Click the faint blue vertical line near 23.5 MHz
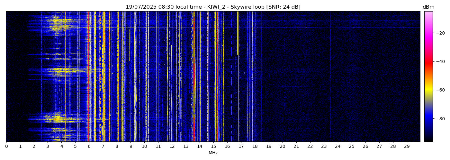The width and height of the screenshot is (450, 160). [x=330, y=77]
